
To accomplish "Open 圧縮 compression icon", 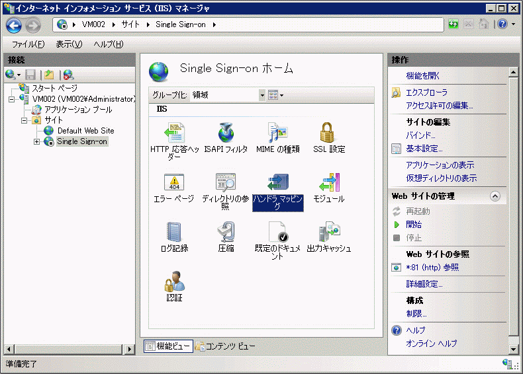I will (x=226, y=231).
